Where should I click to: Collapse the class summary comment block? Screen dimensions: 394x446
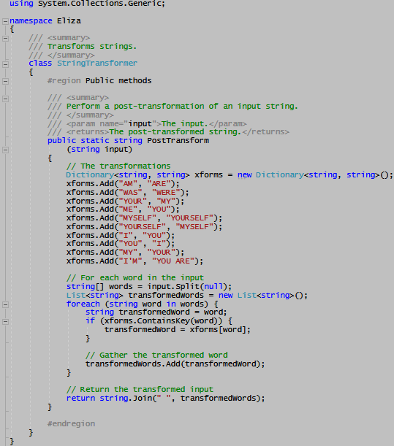(x=5, y=39)
